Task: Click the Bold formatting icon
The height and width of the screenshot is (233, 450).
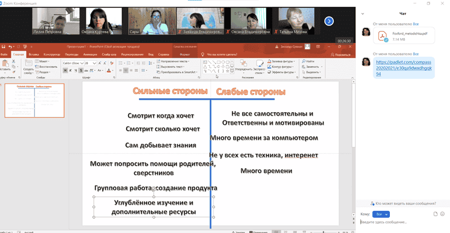Action: (x=65, y=70)
